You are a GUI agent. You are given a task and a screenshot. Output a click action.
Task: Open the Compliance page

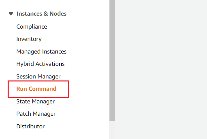tap(32, 27)
